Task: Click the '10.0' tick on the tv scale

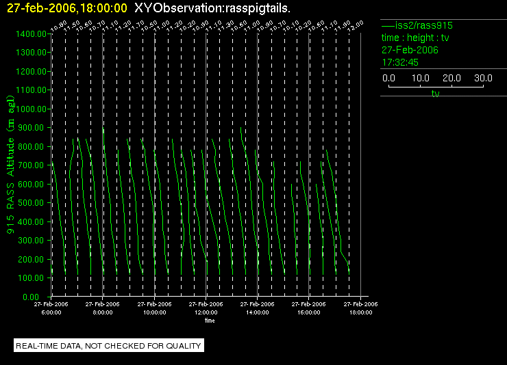Action: 421,78
